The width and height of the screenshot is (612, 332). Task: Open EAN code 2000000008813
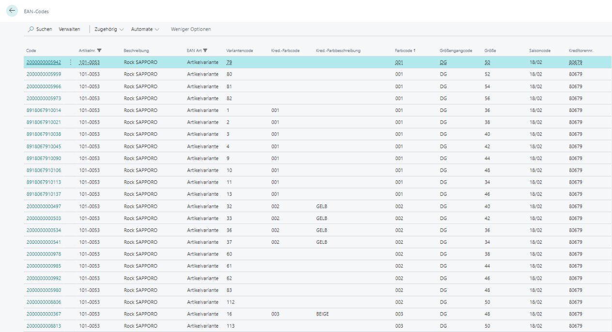pos(44,326)
